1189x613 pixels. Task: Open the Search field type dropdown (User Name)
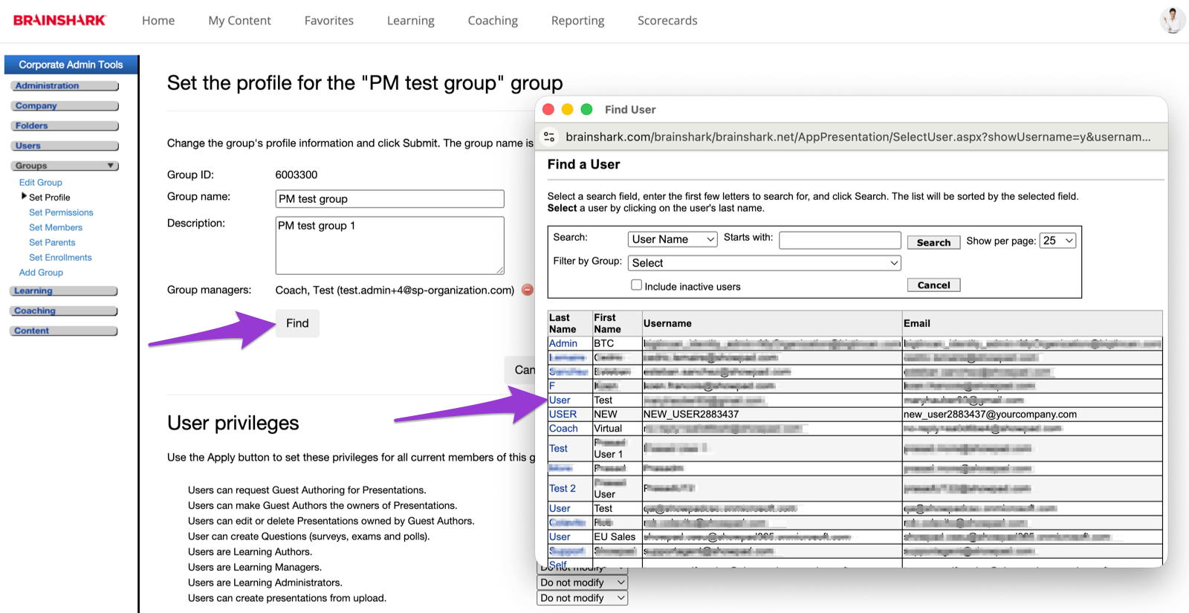673,239
